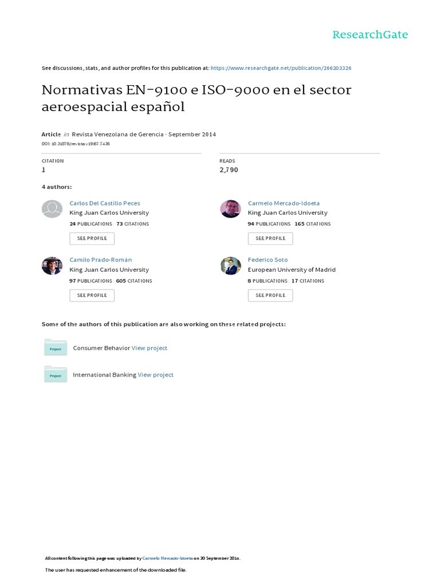This screenshot has width=440, height=586.
Task: Click the International Banking project folder icon
Action: pyautogui.click(x=56, y=374)
